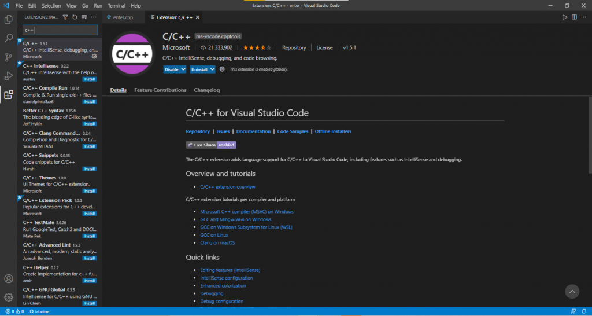
Task: Install C/C++ Advanced Lint extension
Action: (x=90, y=259)
